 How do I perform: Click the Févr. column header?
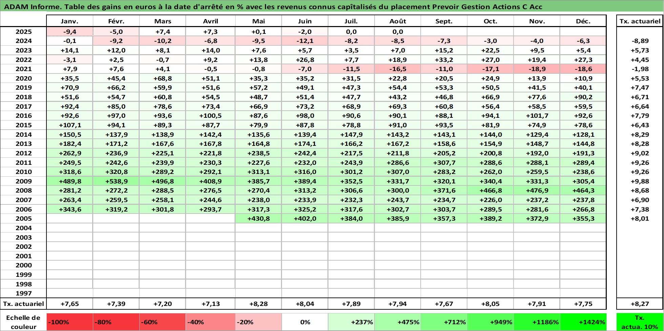coord(116,21)
